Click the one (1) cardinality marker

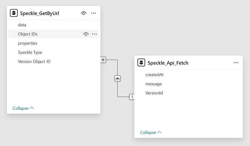(x=132, y=97)
